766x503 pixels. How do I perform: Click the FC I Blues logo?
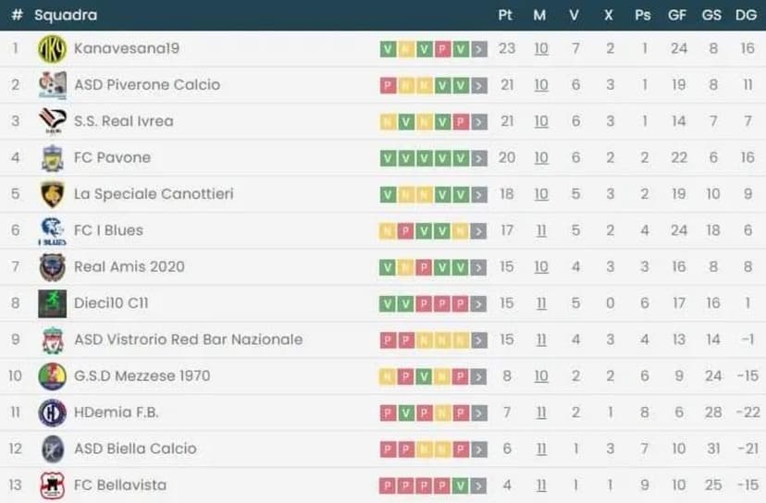52,230
